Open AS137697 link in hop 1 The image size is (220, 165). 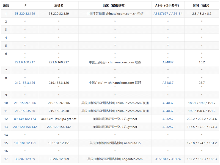(161, 13)
